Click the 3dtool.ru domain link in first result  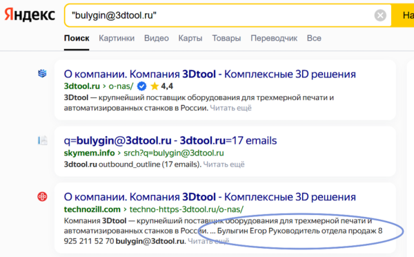82,86
